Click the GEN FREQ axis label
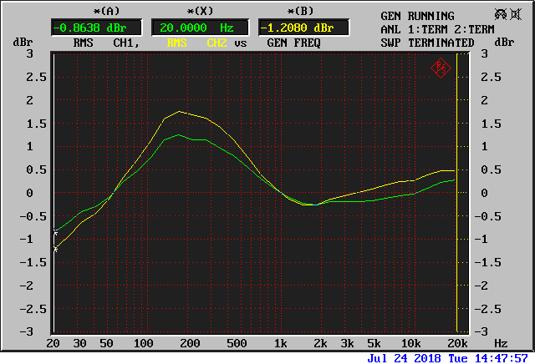Viewport: 535px width, 364px height. [295, 43]
